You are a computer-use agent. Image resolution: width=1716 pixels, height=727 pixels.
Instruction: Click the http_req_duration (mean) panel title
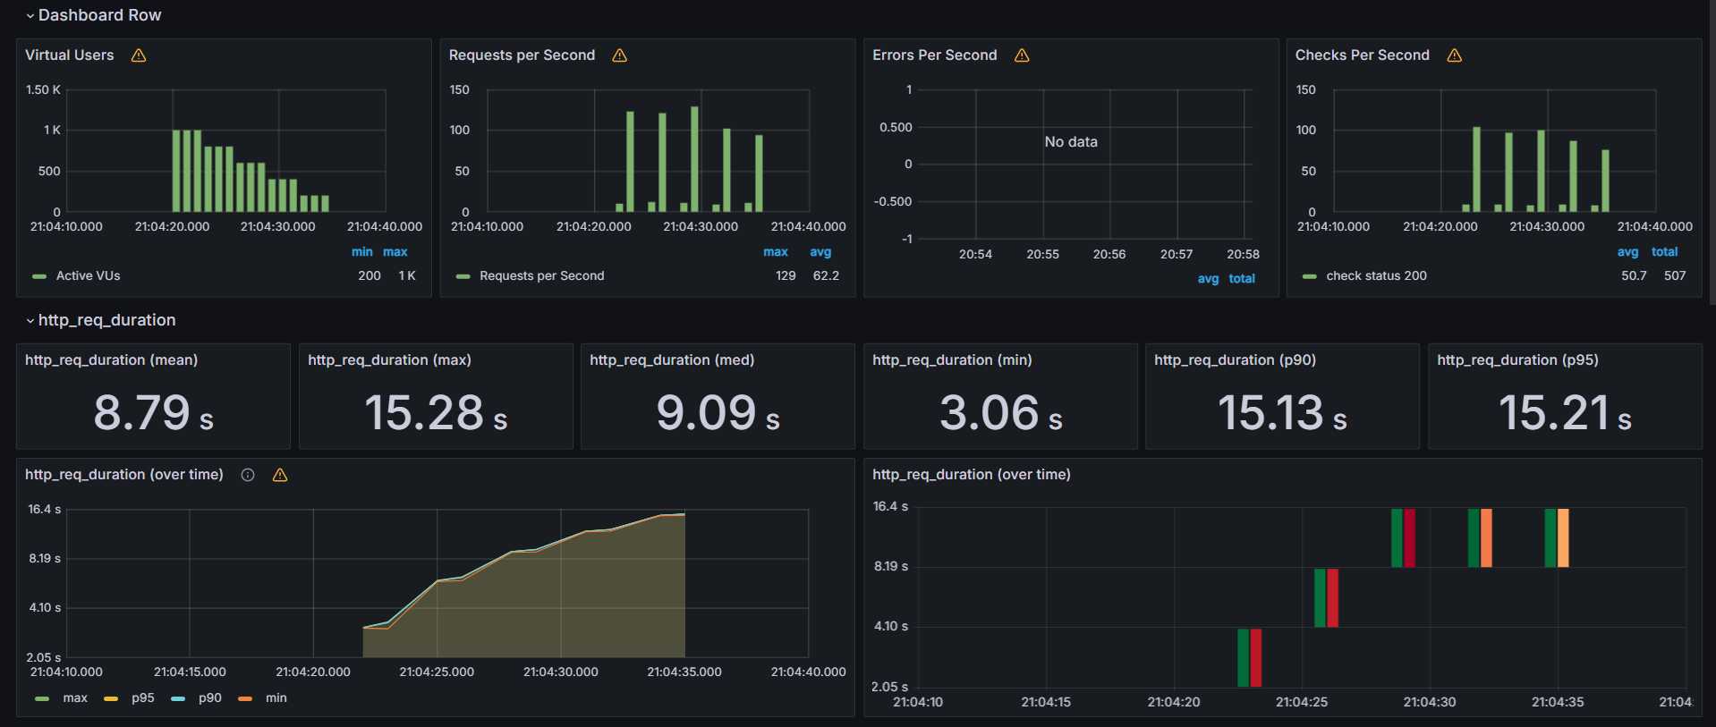[112, 360]
